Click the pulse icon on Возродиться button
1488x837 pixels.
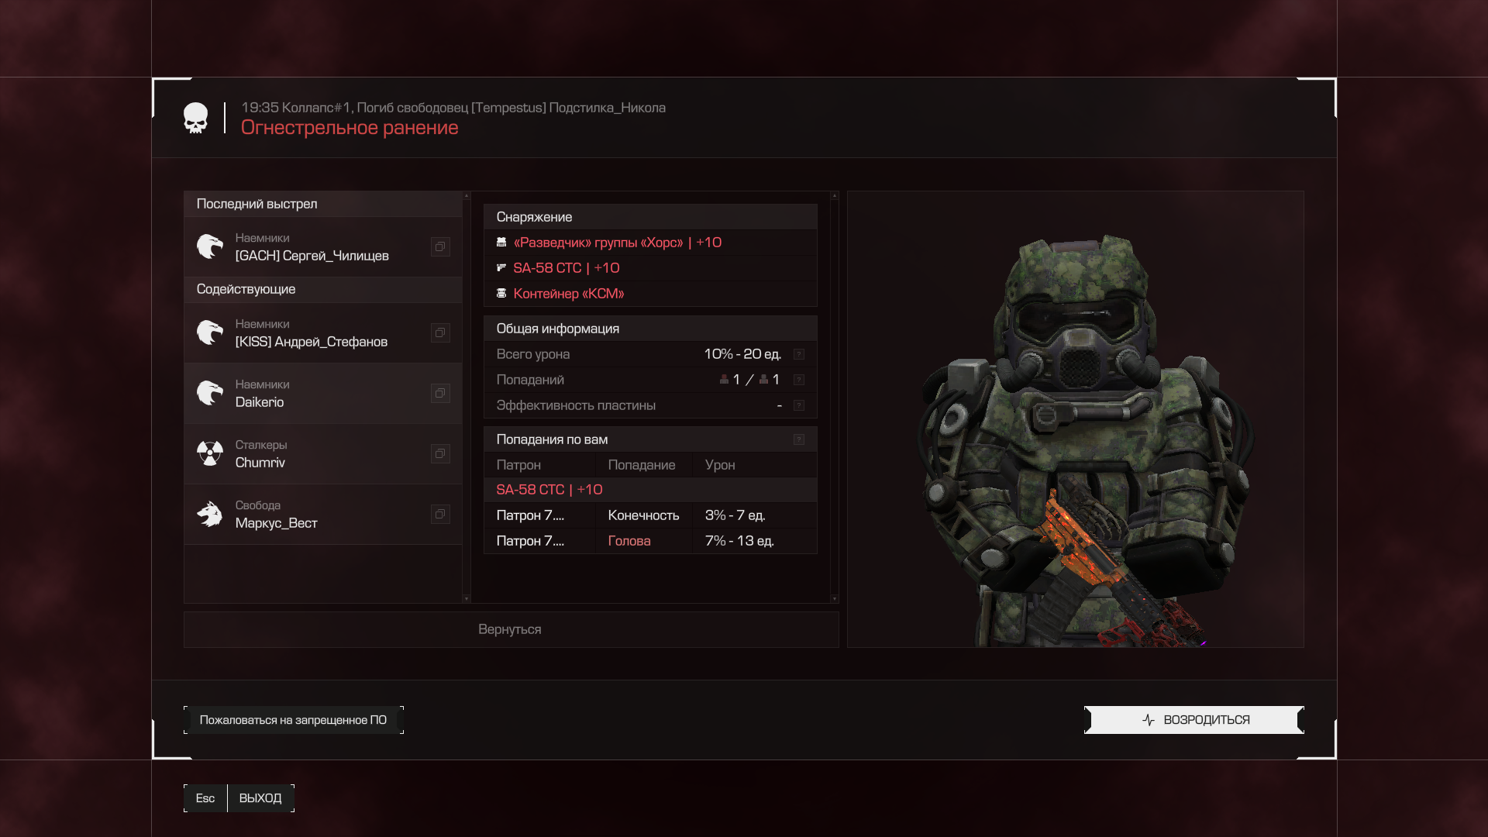[x=1149, y=720]
